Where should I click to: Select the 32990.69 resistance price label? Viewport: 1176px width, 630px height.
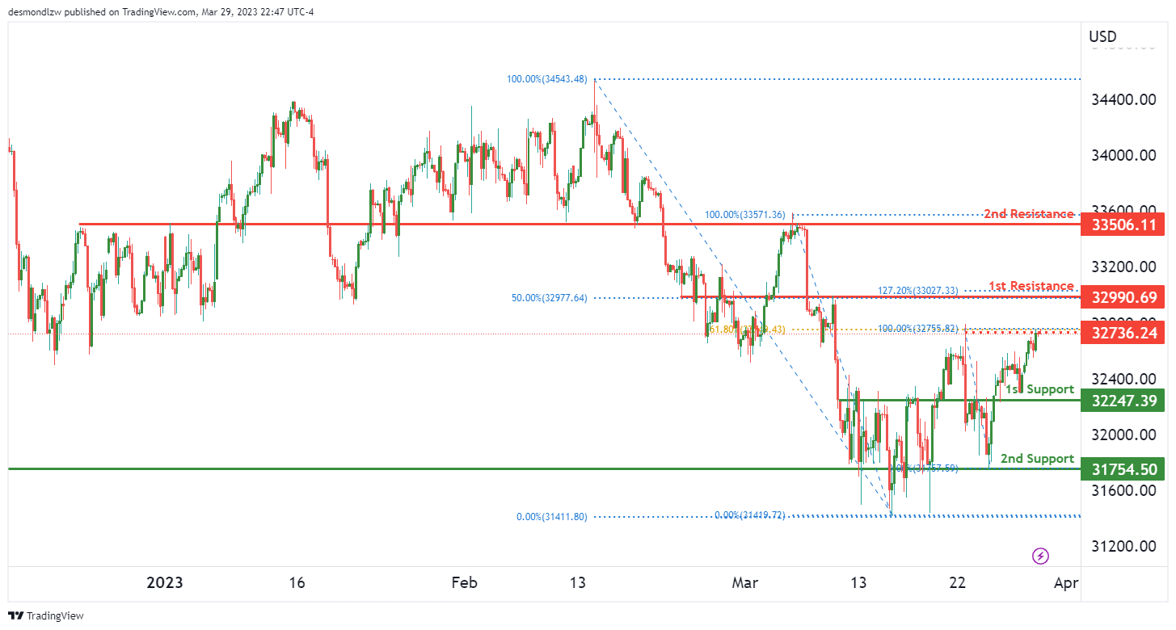1123,297
